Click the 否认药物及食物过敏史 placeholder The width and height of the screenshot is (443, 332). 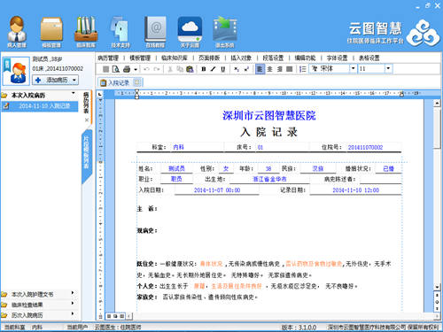coord(314,264)
